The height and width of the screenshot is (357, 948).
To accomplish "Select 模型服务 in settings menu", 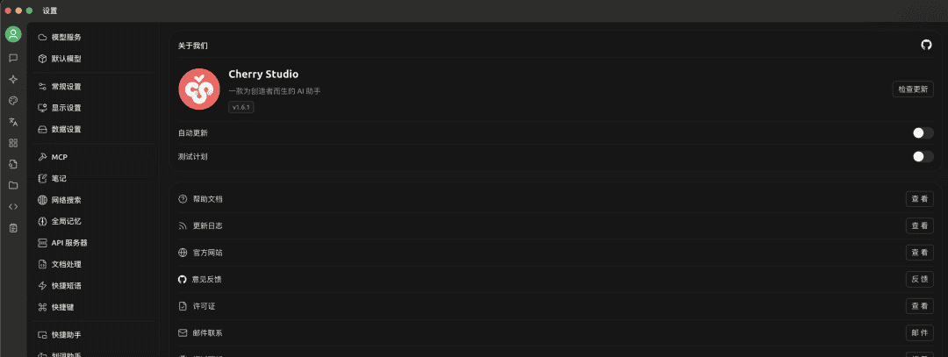I will 66,38.
